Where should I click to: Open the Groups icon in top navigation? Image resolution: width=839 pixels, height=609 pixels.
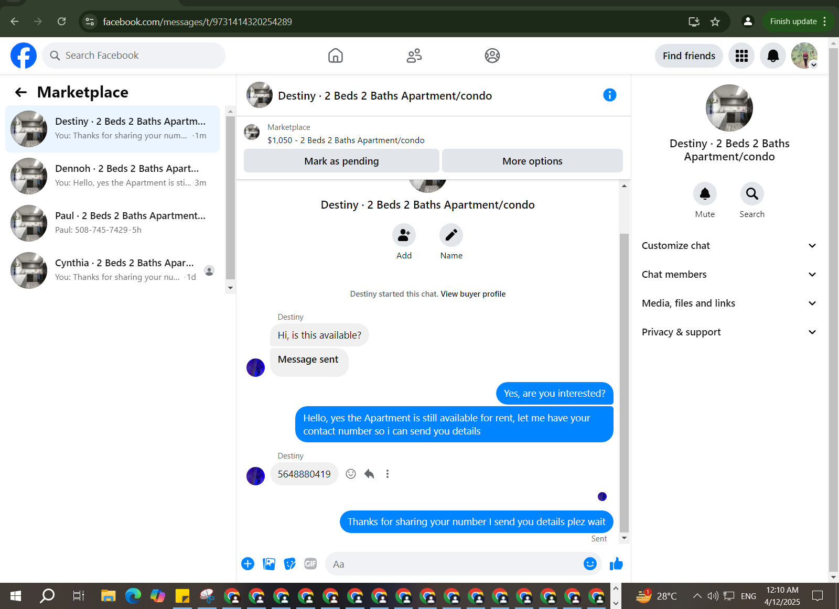[492, 56]
